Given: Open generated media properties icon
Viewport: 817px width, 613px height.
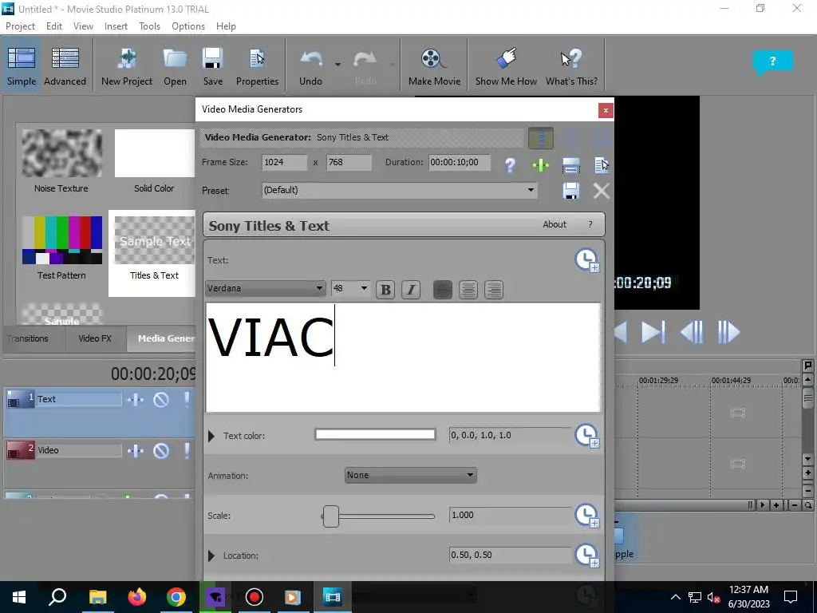Looking at the screenshot, I should pyautogui.click(x=602, y=165).
